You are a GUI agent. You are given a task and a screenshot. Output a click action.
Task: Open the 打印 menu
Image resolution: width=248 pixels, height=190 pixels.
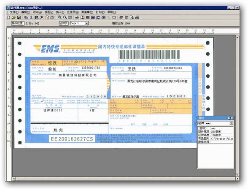point(100,12)
